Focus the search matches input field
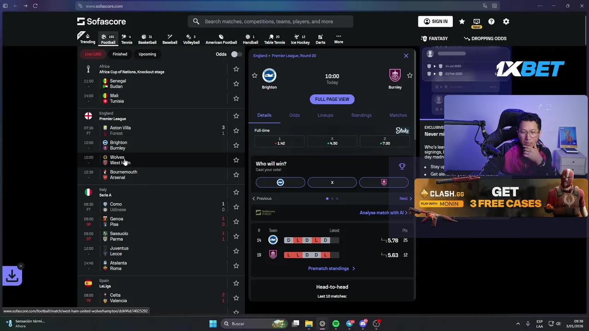Viewport: 589px width, 331px height. [271, 22]
